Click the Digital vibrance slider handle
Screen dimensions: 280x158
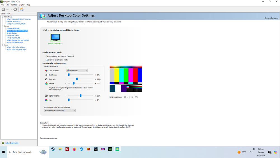pyautogui.click(x=81, y=96)
